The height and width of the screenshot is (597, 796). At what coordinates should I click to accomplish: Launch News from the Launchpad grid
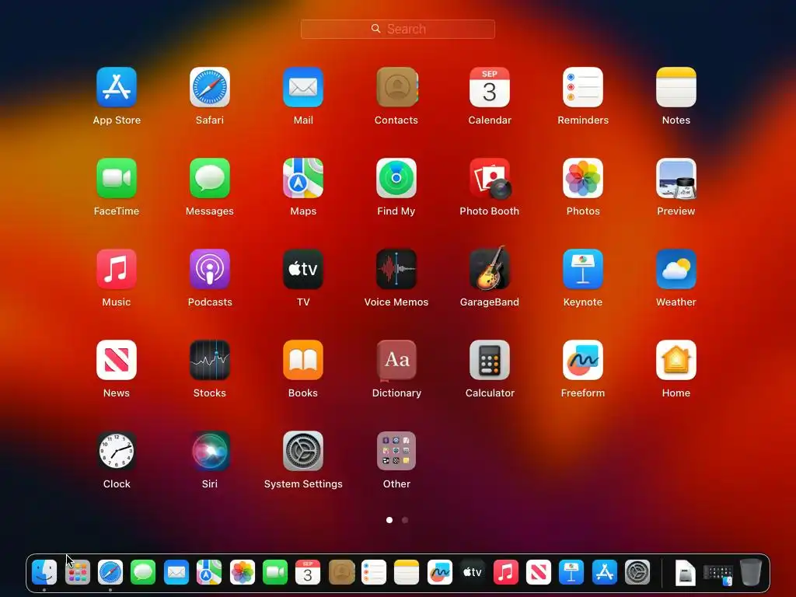coord(117,360)
